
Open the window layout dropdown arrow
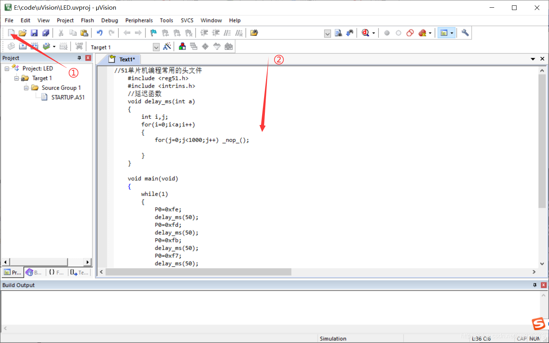tap(452, 33)
